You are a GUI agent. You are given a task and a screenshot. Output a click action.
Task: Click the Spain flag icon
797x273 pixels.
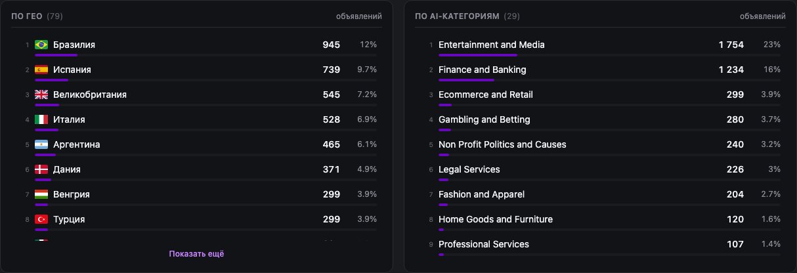(41, 70)
